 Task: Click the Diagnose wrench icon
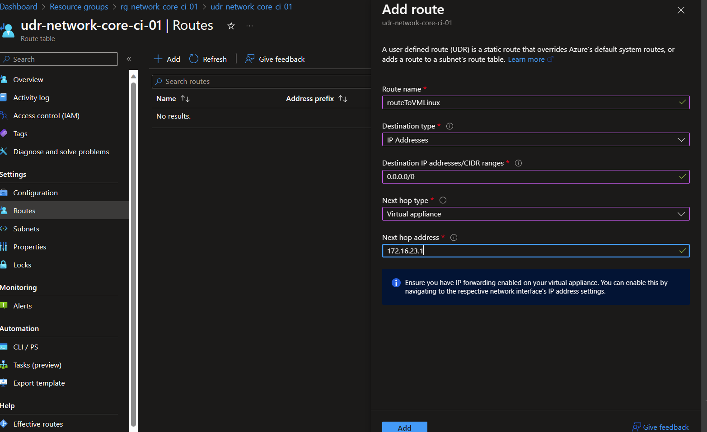[4, 152]
